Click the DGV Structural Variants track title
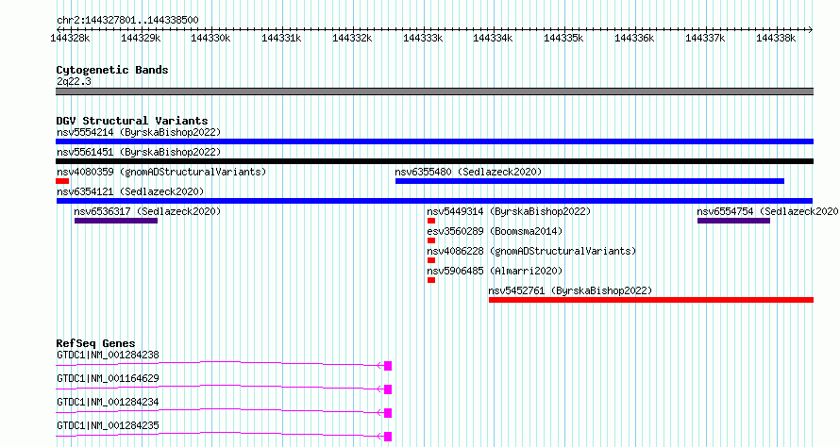 tap(132, 121)
